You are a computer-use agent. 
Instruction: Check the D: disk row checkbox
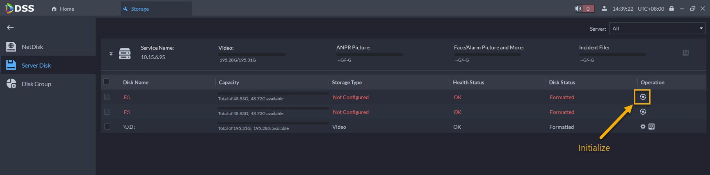[x=107, y=127]
